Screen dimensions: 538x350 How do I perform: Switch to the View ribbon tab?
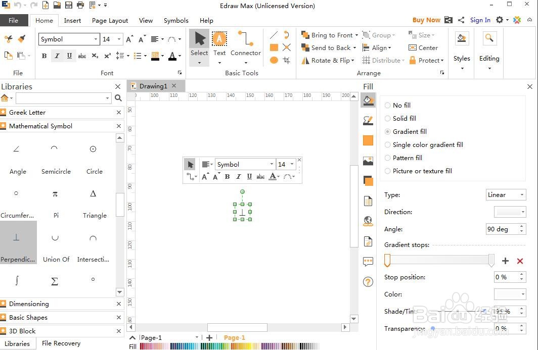146,21
